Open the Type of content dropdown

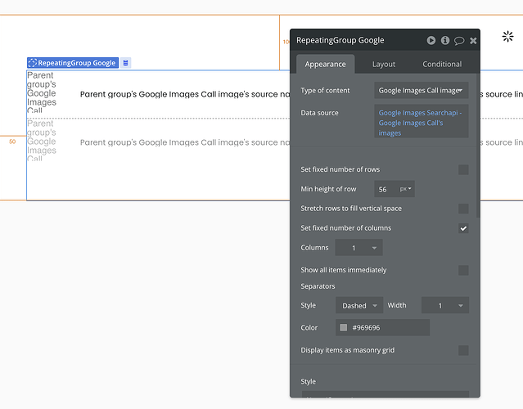(x=422, y=90)
